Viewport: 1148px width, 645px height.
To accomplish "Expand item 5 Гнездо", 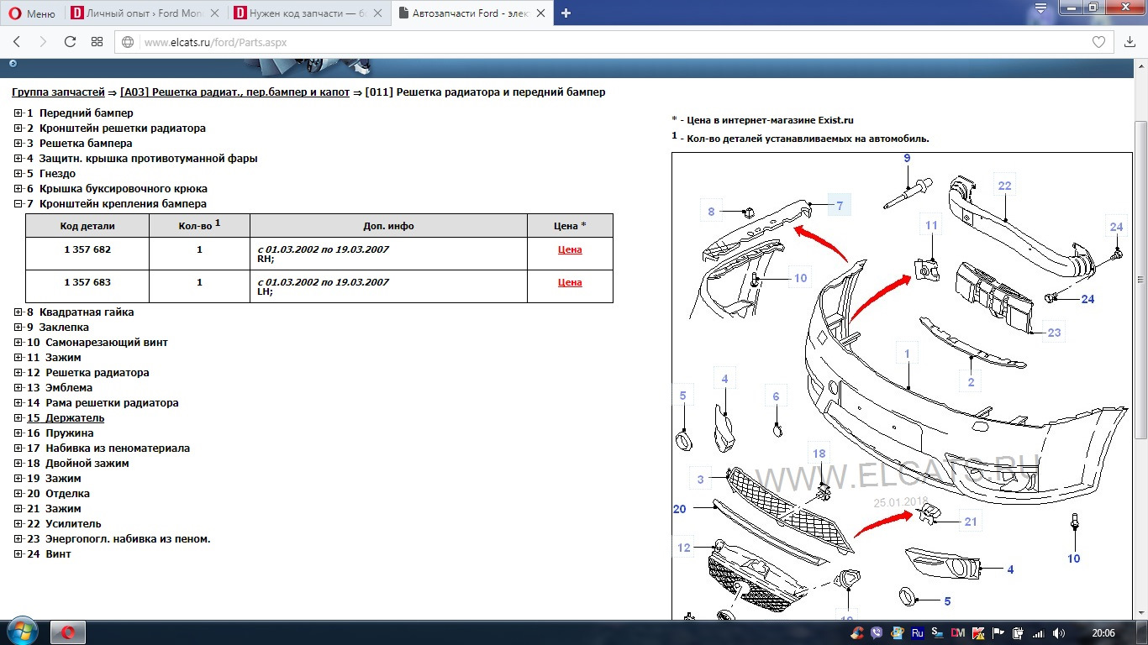I will coord(19,174).
